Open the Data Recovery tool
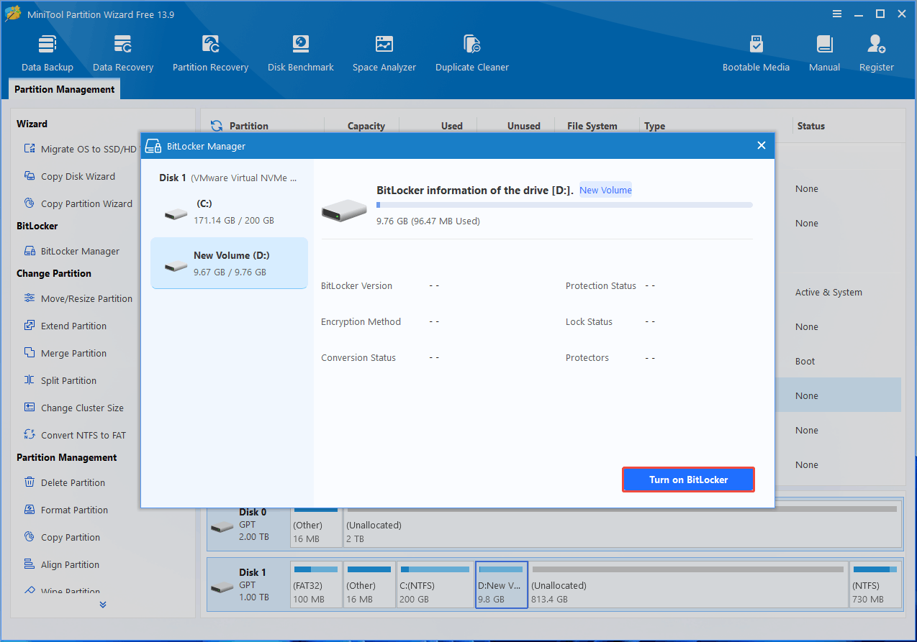This screenshot has height=642, width=917. point(123,53)
